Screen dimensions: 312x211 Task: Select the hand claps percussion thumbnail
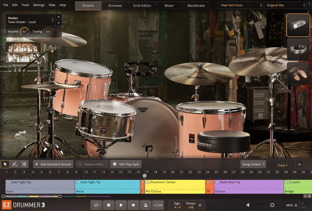[298, 73]
